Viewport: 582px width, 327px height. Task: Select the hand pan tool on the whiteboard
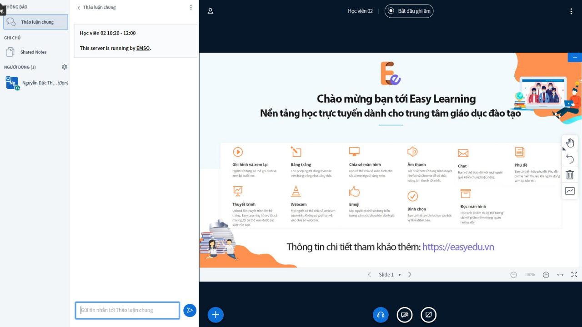pos(570,143)
